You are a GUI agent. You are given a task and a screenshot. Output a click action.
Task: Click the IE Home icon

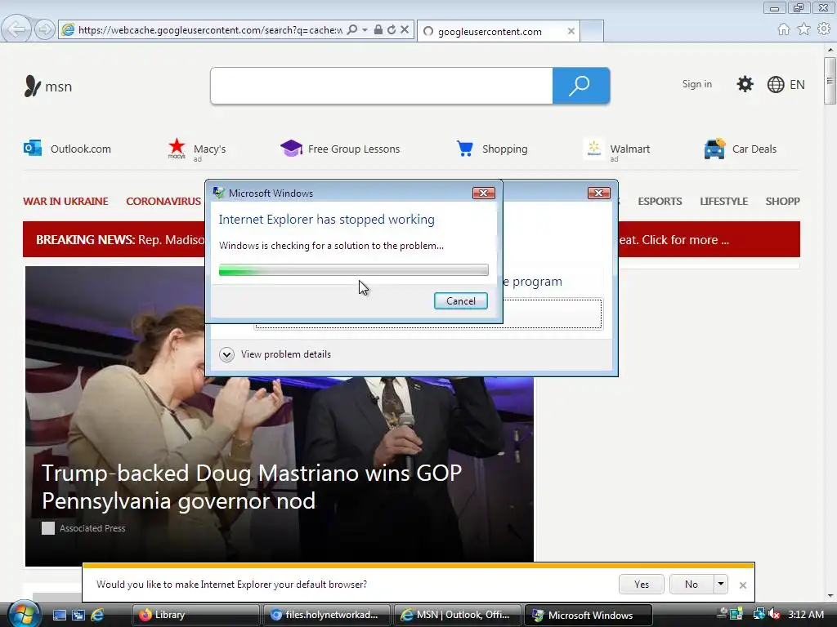coord(784,29)
